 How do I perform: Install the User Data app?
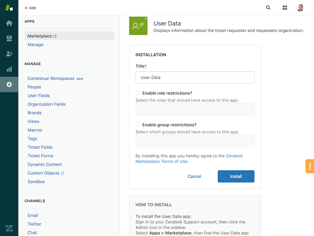click(236, 176)
